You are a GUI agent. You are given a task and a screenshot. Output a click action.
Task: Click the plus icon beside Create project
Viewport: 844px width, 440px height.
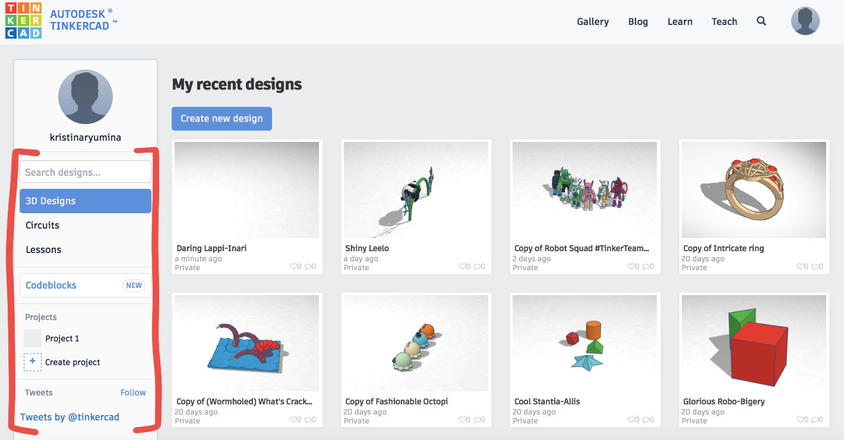pyautogui.click(x=33, y=362)
